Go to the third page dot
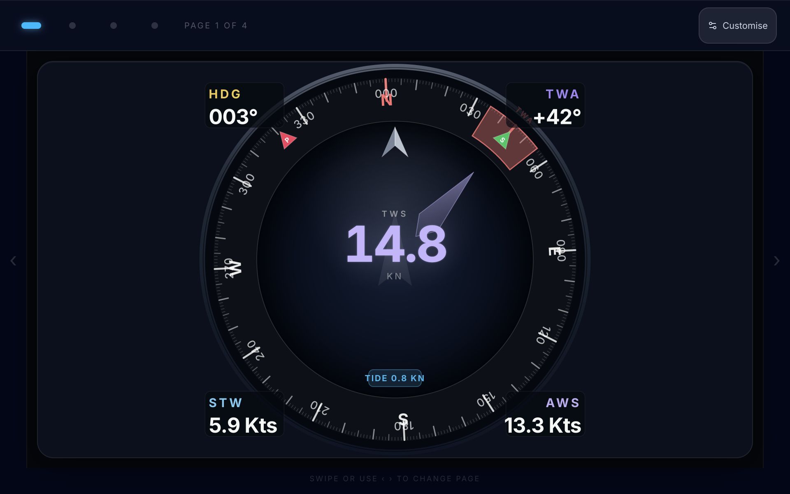This screenshot has width=790, height=494. [114, 26]
